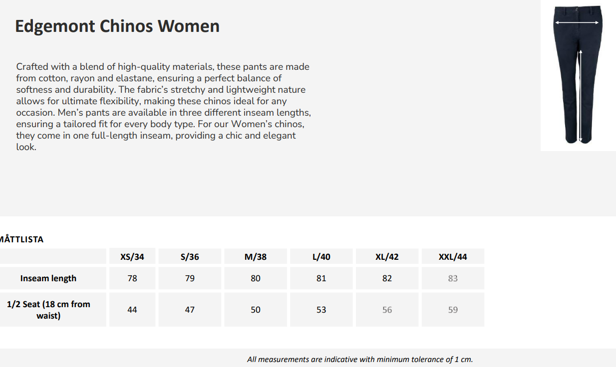Click seat value 44 for XS/34
Image resolution: width=616 pixels, height=367 pixels.
132,310
